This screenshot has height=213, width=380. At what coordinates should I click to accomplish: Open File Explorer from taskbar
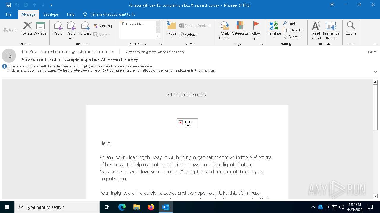pos(136,207)
